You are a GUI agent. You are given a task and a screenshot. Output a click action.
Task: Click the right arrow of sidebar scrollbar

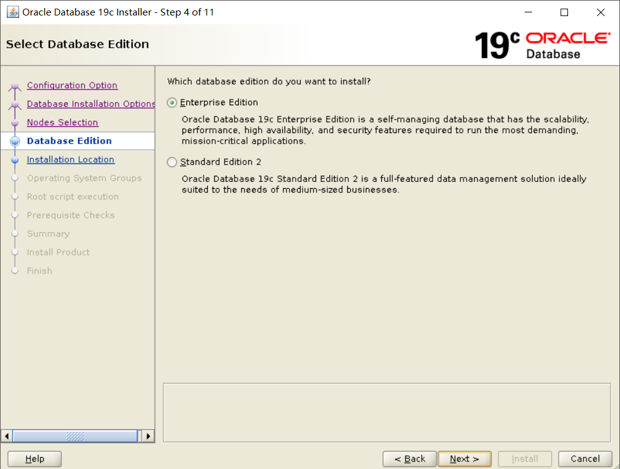pos(149,436)
